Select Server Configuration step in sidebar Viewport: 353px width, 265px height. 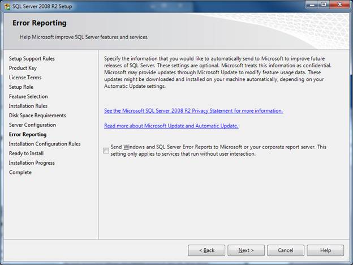pyautogui.click(x=32, y=125)
